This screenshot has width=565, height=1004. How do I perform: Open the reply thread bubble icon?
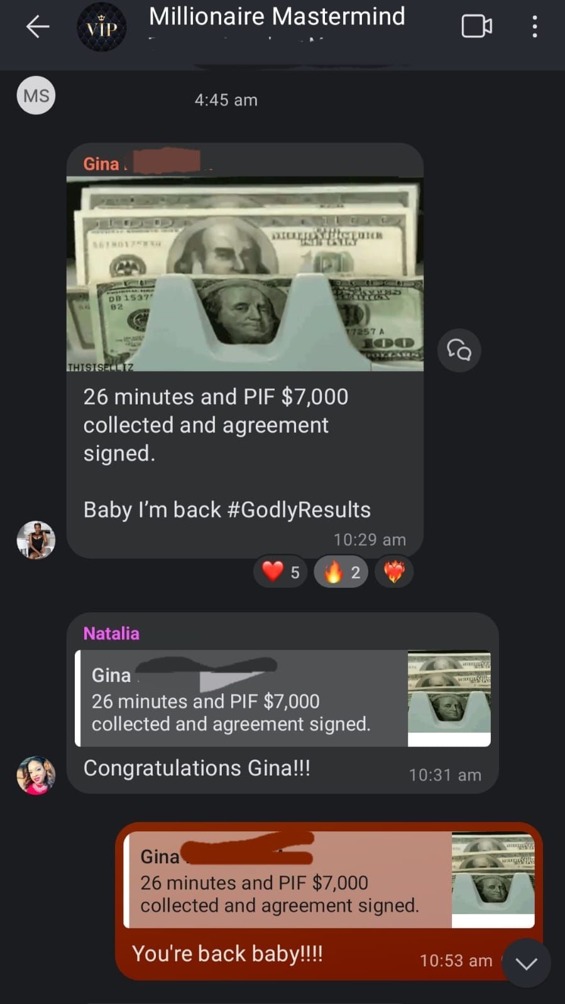[x=459, y=350]
